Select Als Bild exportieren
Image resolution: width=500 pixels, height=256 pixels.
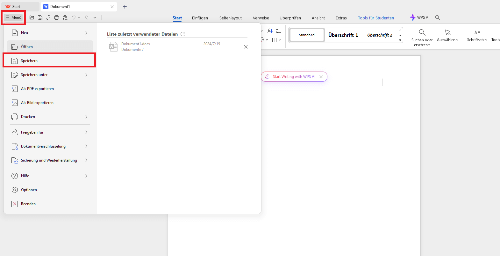tap(50, 103)
